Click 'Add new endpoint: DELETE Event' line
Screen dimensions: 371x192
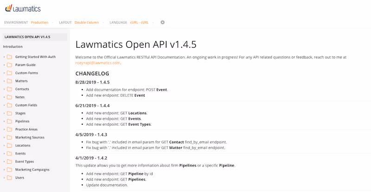tap(115, 95)
